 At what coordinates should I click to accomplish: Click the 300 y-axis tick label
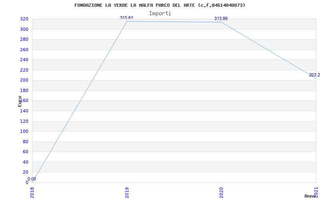(x=24, y=29)
